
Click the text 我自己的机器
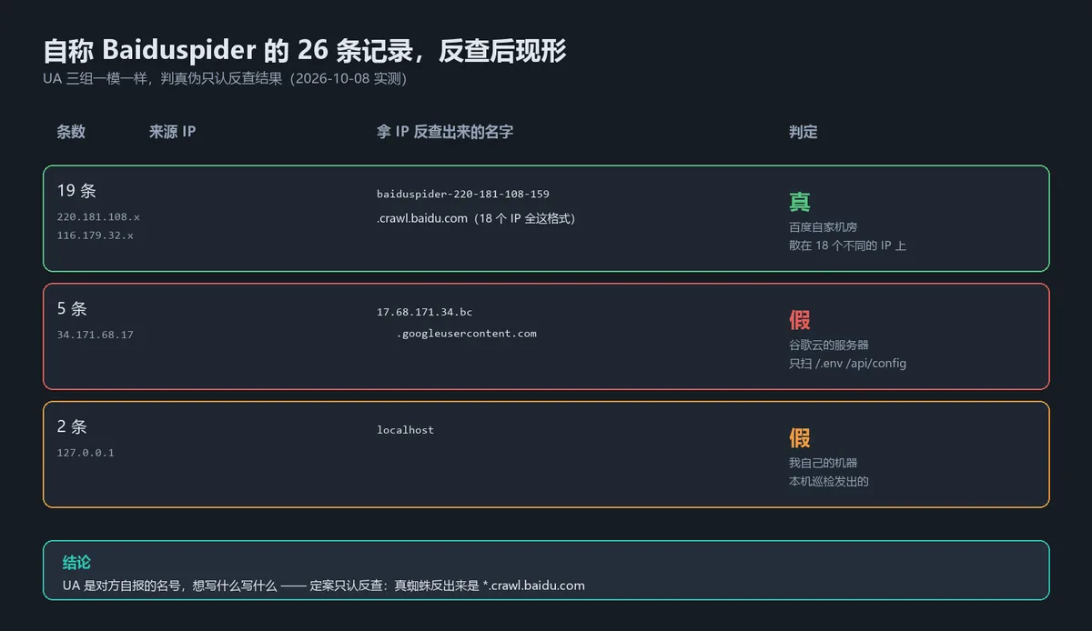tap(823, 463)
